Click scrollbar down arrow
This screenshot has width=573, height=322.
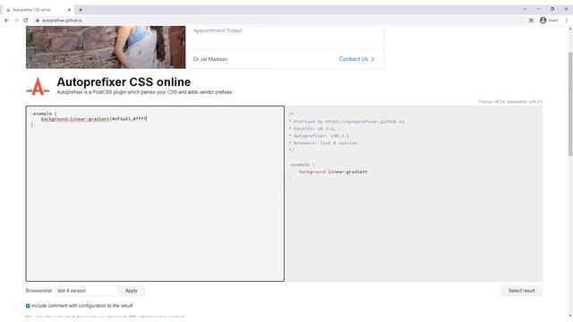click(570, 316)
